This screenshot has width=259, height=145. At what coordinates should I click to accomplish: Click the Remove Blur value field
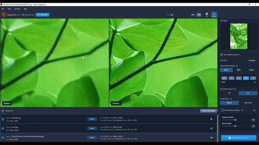(253, 126)
